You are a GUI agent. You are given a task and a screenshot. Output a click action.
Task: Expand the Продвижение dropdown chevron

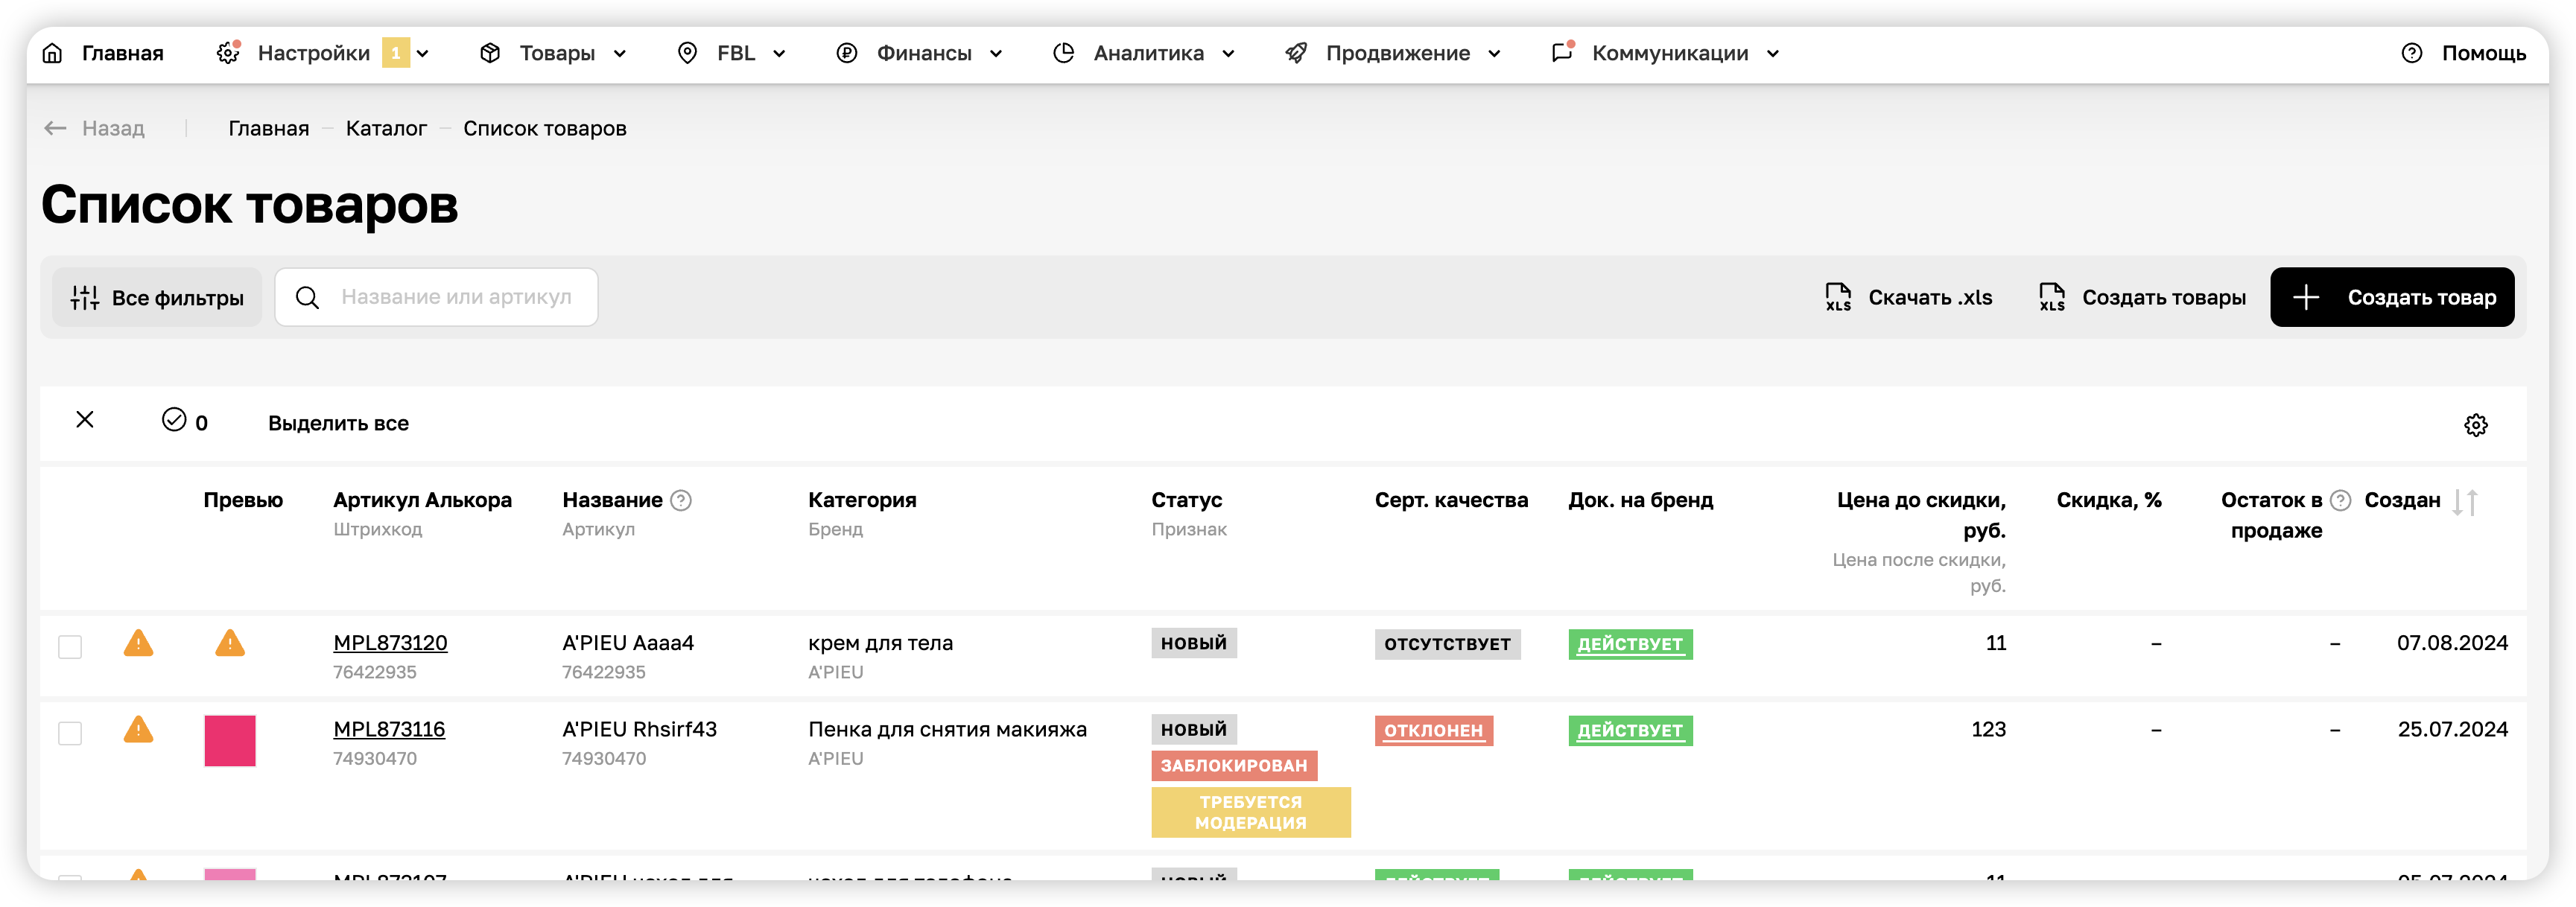[1495, 54]
